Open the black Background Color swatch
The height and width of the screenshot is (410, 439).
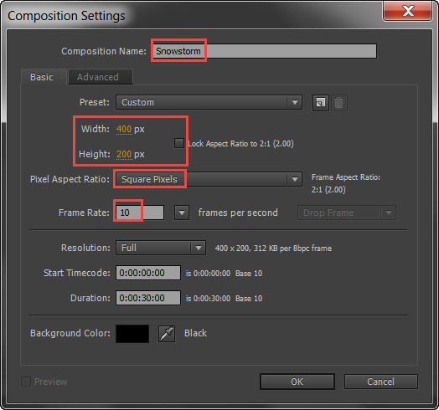coord(132,334)
